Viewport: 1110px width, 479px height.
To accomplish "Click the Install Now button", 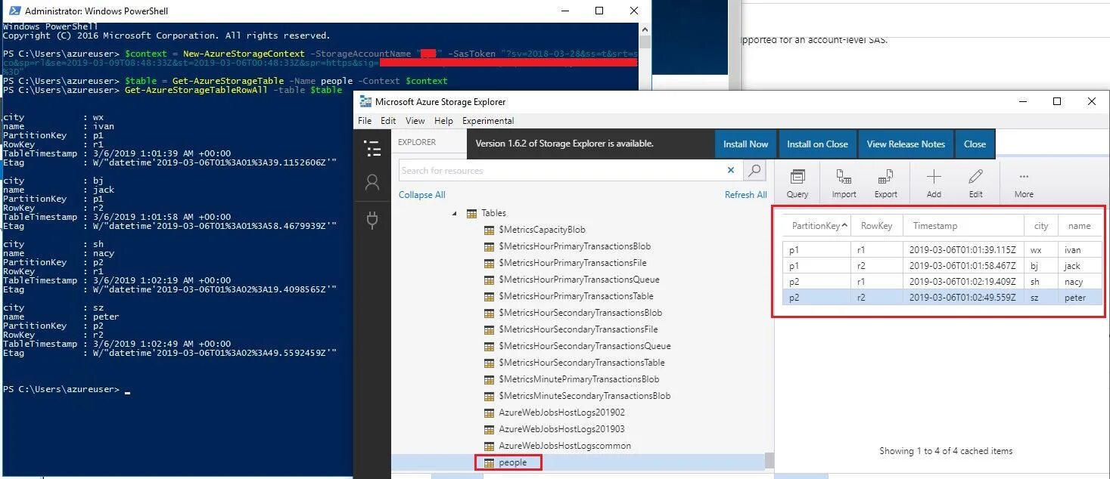I will coord(745,144).
